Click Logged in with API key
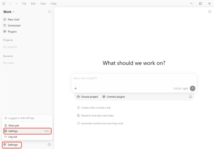This screenshot has width=214, height=149. pos(19,118)
